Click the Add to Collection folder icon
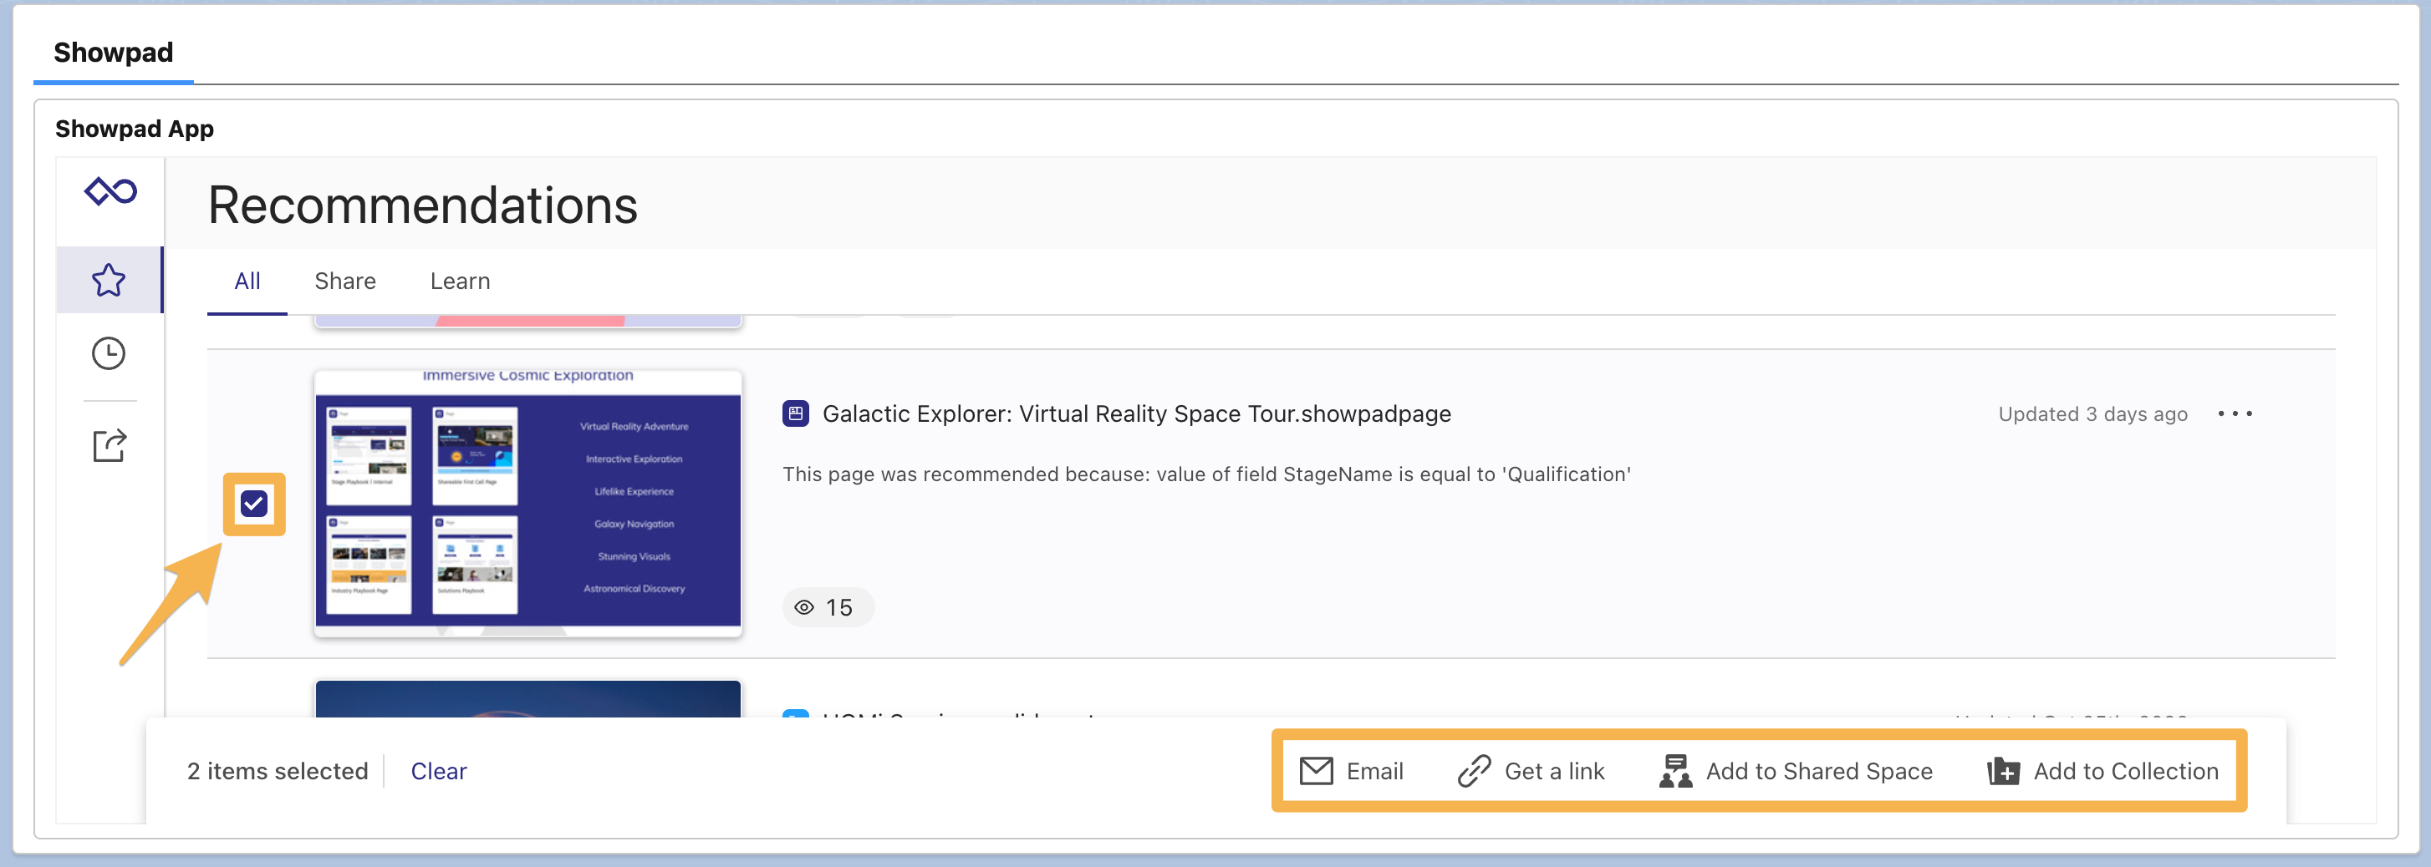This screenshot has height=867, width=2431. click(2002, 771)
